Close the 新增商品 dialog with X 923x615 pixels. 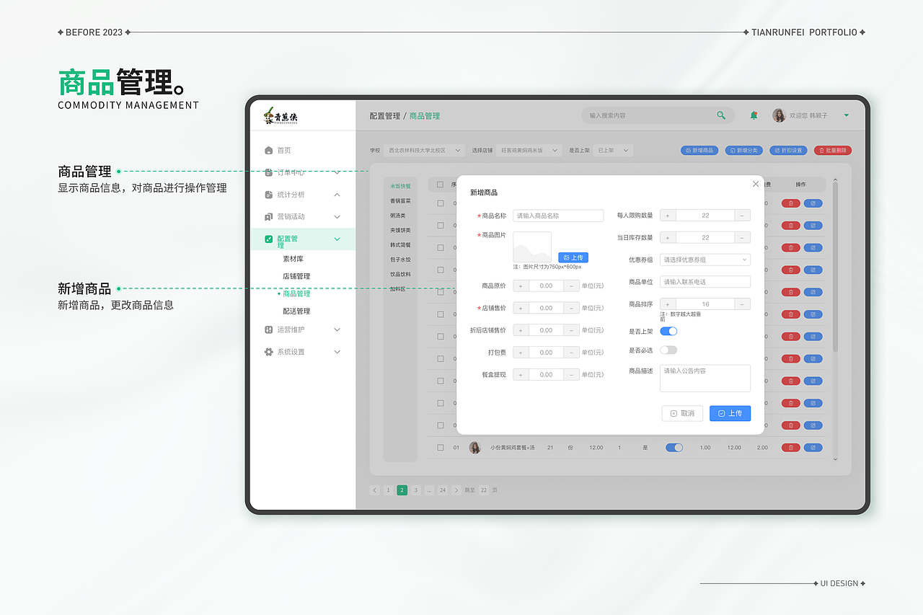coord(756,184)
